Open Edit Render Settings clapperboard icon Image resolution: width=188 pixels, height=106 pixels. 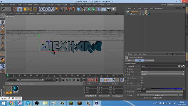pos(72,9)
